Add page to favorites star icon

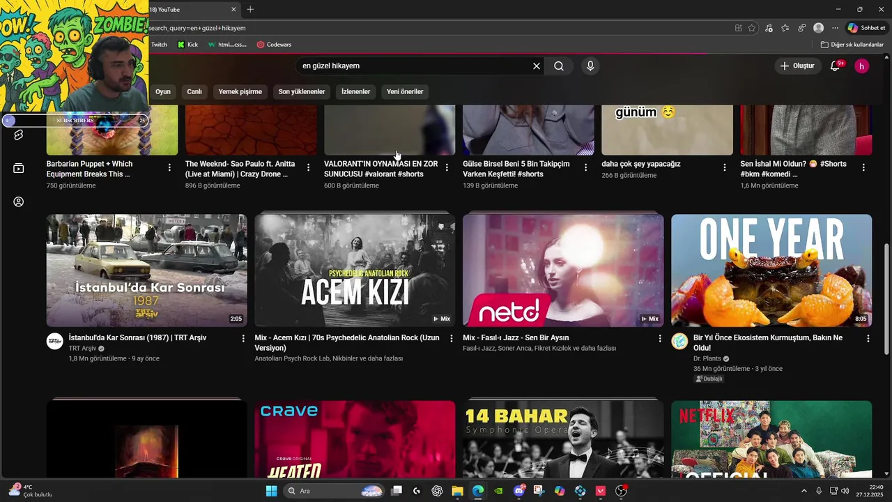coord(752,28)
